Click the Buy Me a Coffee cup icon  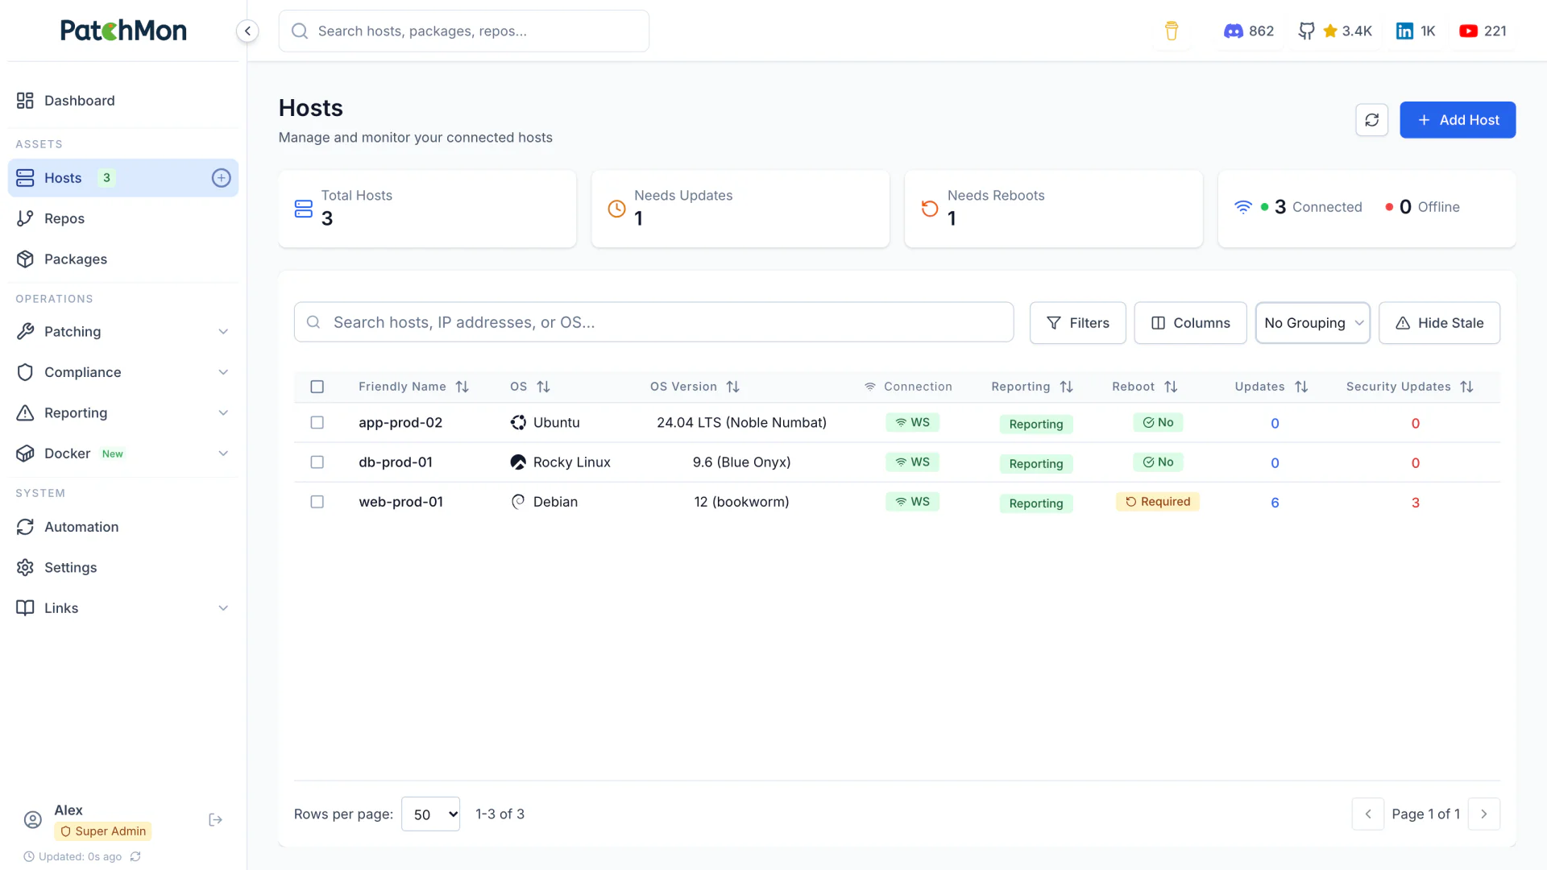click(1172, 31)
